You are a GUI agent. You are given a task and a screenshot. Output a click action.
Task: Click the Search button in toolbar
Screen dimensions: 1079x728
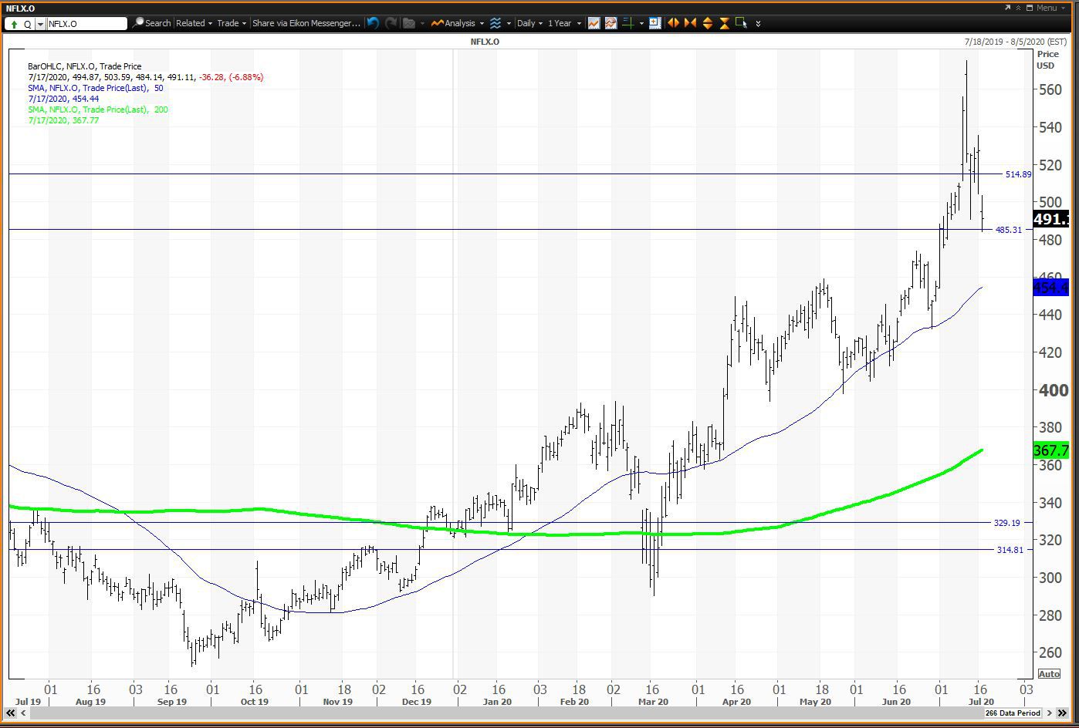152,23
